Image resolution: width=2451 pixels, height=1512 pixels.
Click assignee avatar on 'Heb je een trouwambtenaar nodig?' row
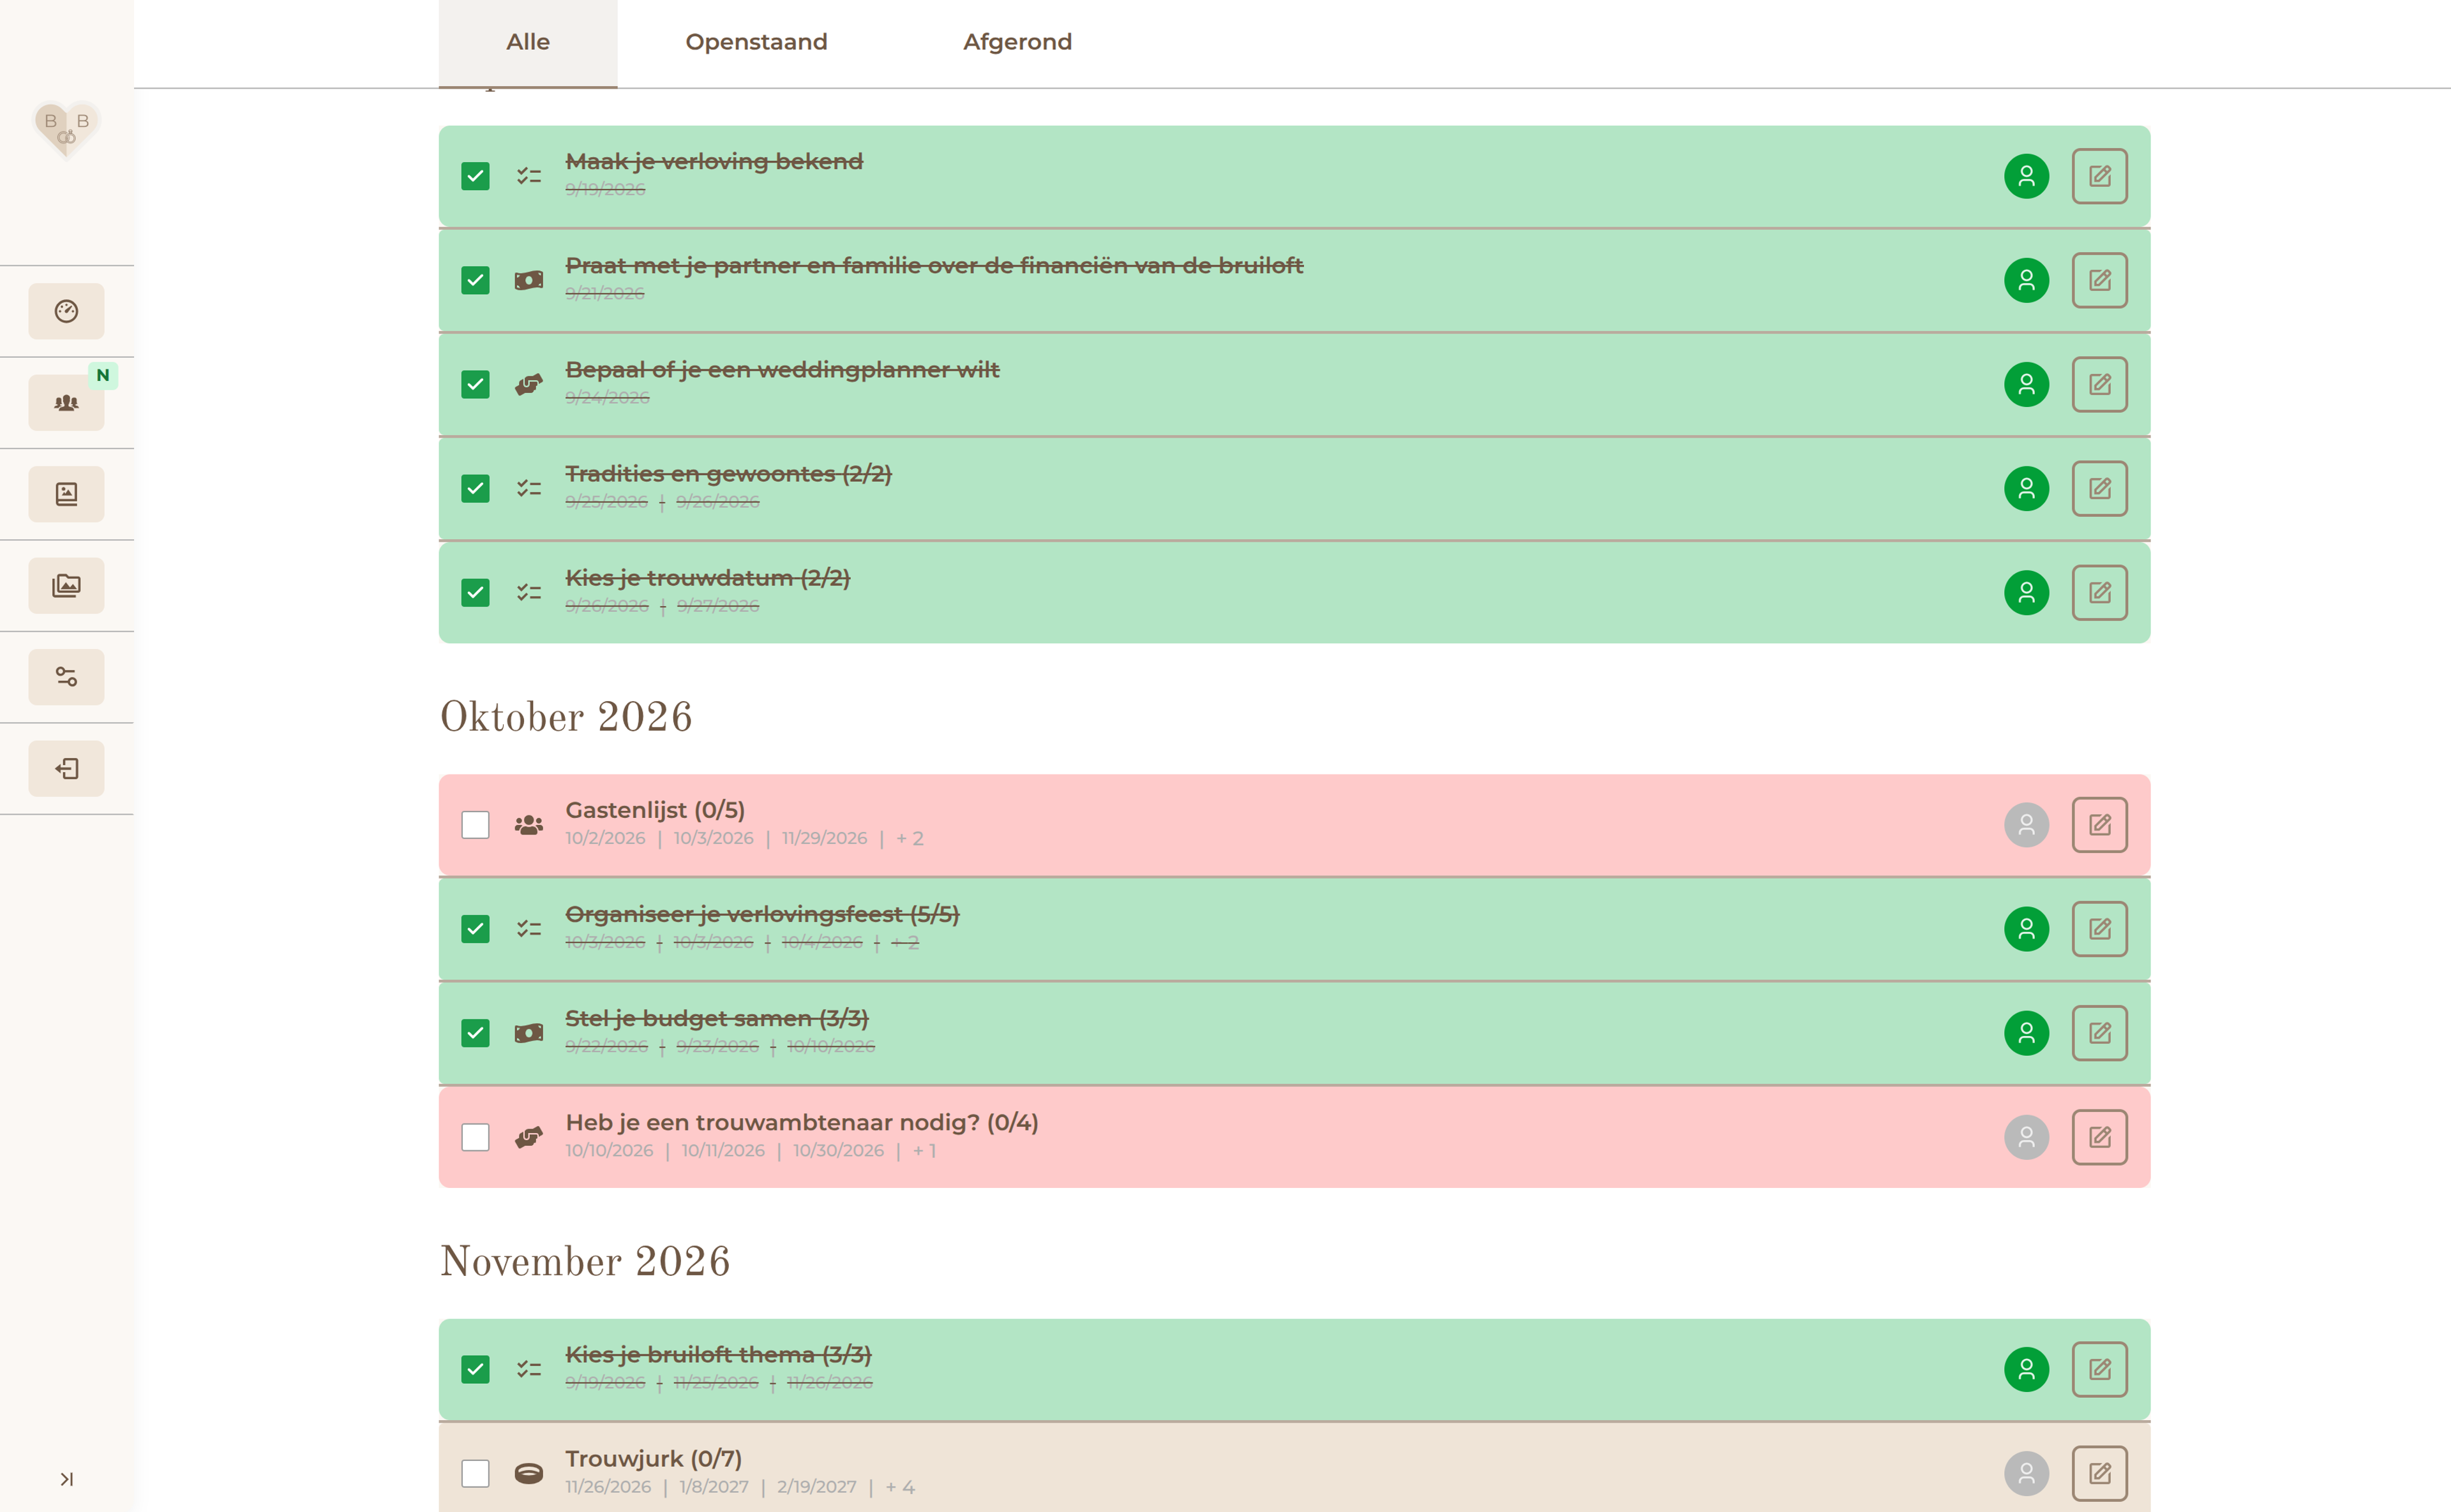[x=2026, y=1137]
